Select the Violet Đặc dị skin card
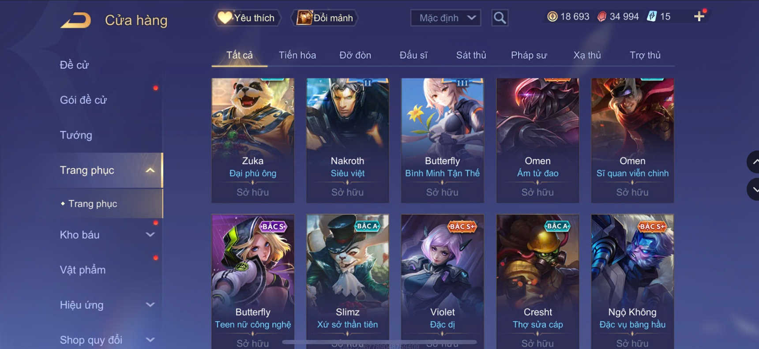759x349 pixels. [x=442, y=281]
